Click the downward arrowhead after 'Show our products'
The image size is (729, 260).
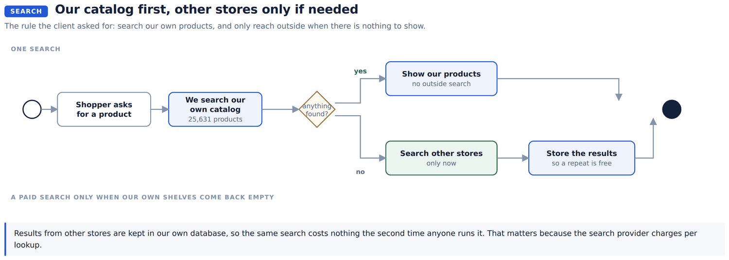619,97
